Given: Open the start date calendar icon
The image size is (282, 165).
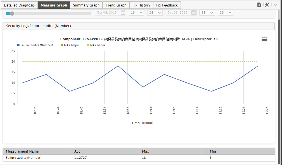Looking at the screenshot, I should point(123,13).
